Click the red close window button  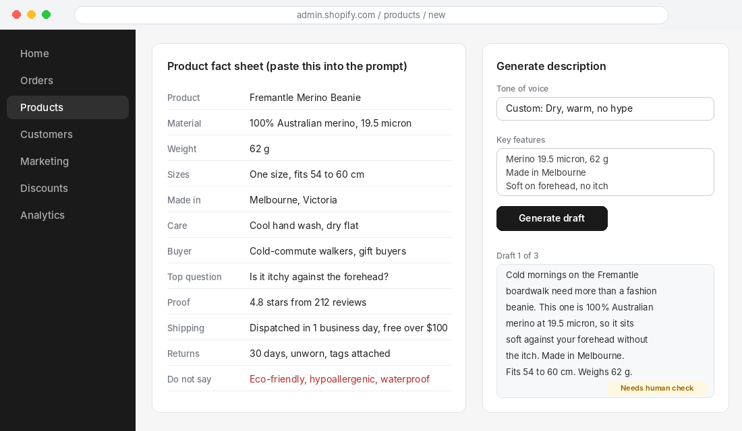pyautogui.click(x=17, y=15)
